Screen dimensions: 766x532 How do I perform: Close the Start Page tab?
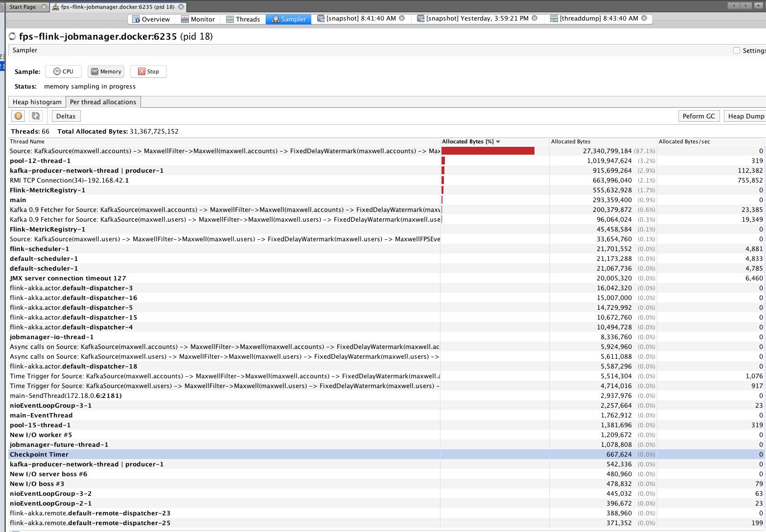click(x=44, y=7)
